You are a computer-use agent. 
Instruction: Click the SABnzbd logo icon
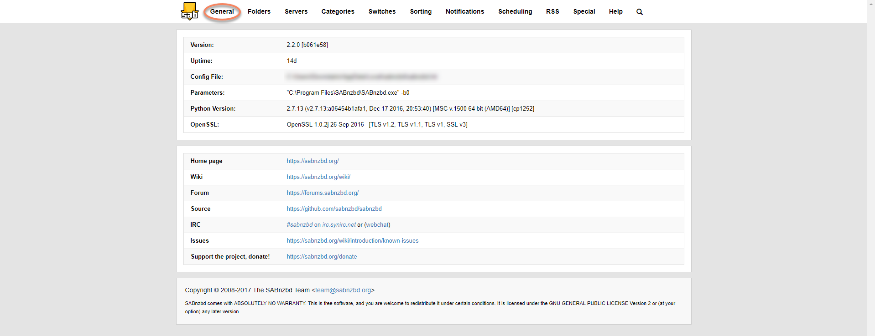pyautogui.click(x=189, y=11)
